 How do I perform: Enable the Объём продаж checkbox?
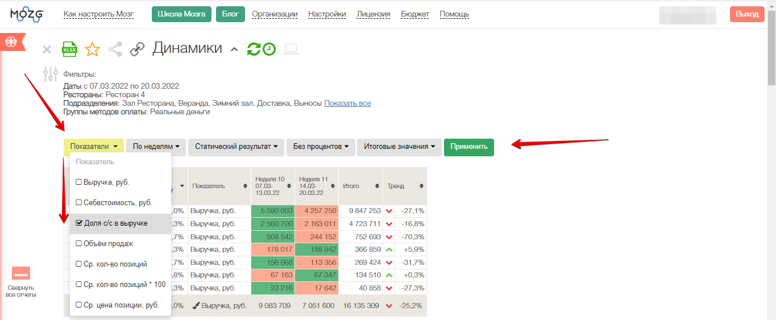[79, 244]
